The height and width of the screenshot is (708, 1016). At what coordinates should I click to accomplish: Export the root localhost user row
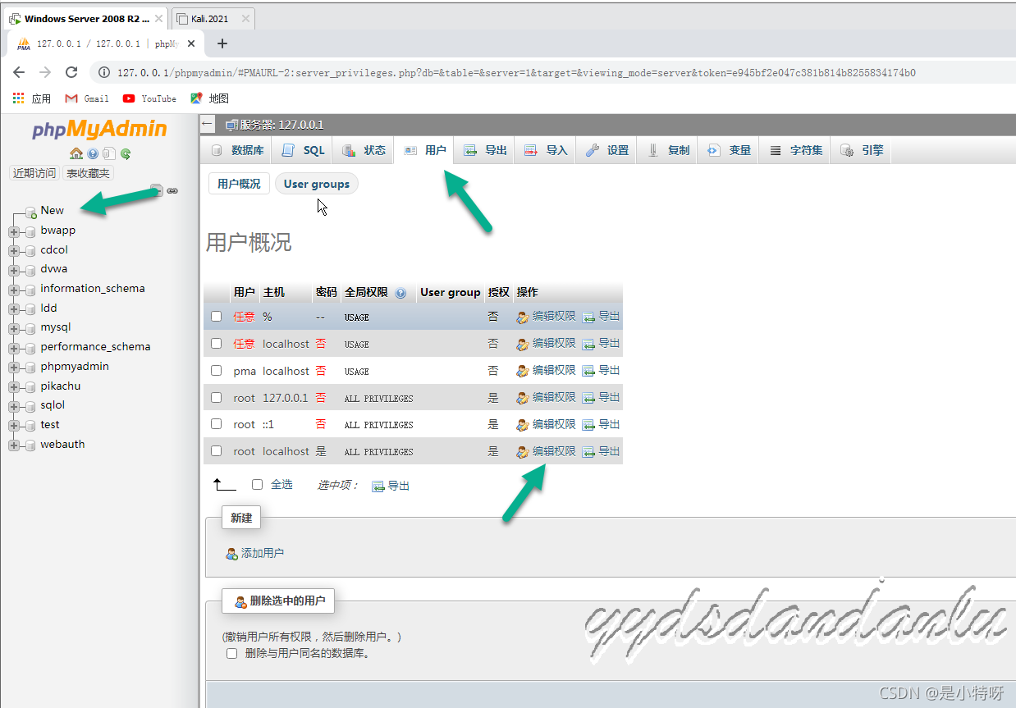pos(601,451)
